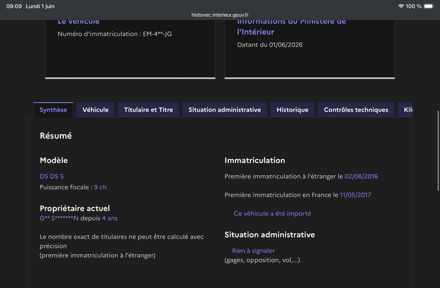This screenshot has width=440, height=288.
Task: Click the date 02/08/2016
Action: 361,176
